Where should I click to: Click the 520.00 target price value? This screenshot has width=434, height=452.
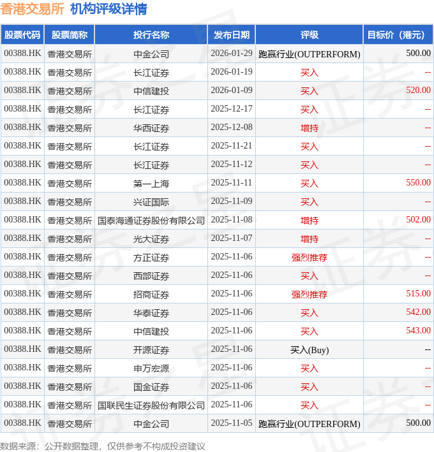[418, 91]
